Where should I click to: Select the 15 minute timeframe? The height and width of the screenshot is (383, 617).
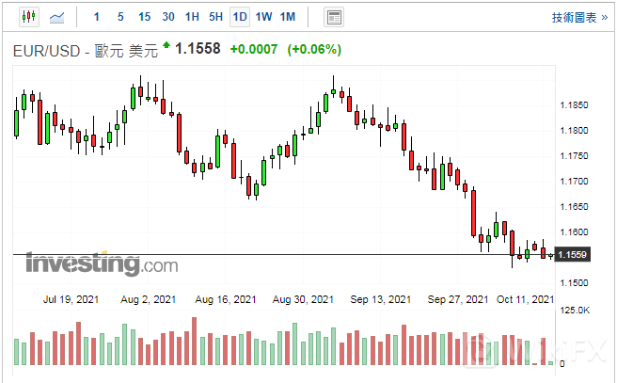pos(144,17)
